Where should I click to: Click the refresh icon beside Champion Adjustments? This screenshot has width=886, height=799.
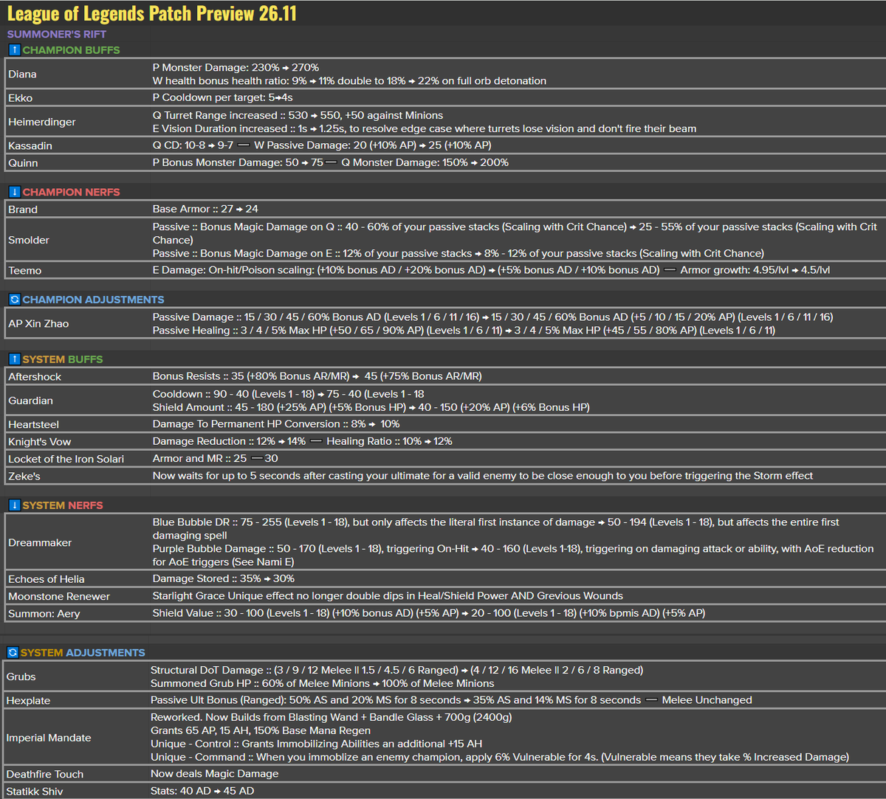(14, 300)
